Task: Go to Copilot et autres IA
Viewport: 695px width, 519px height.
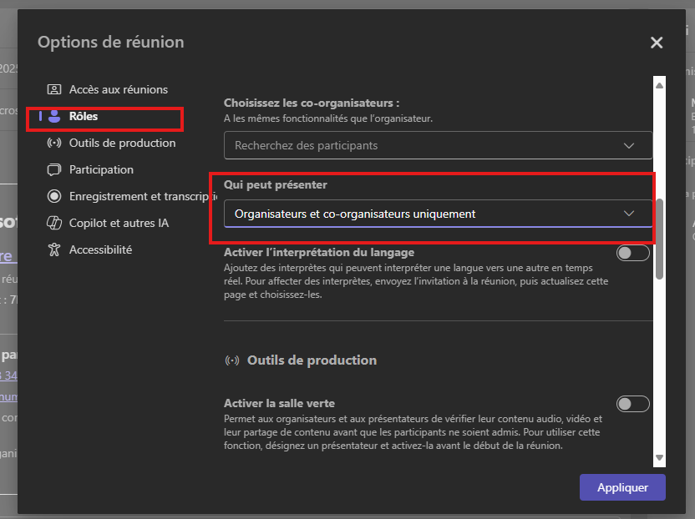Action: 119,223
